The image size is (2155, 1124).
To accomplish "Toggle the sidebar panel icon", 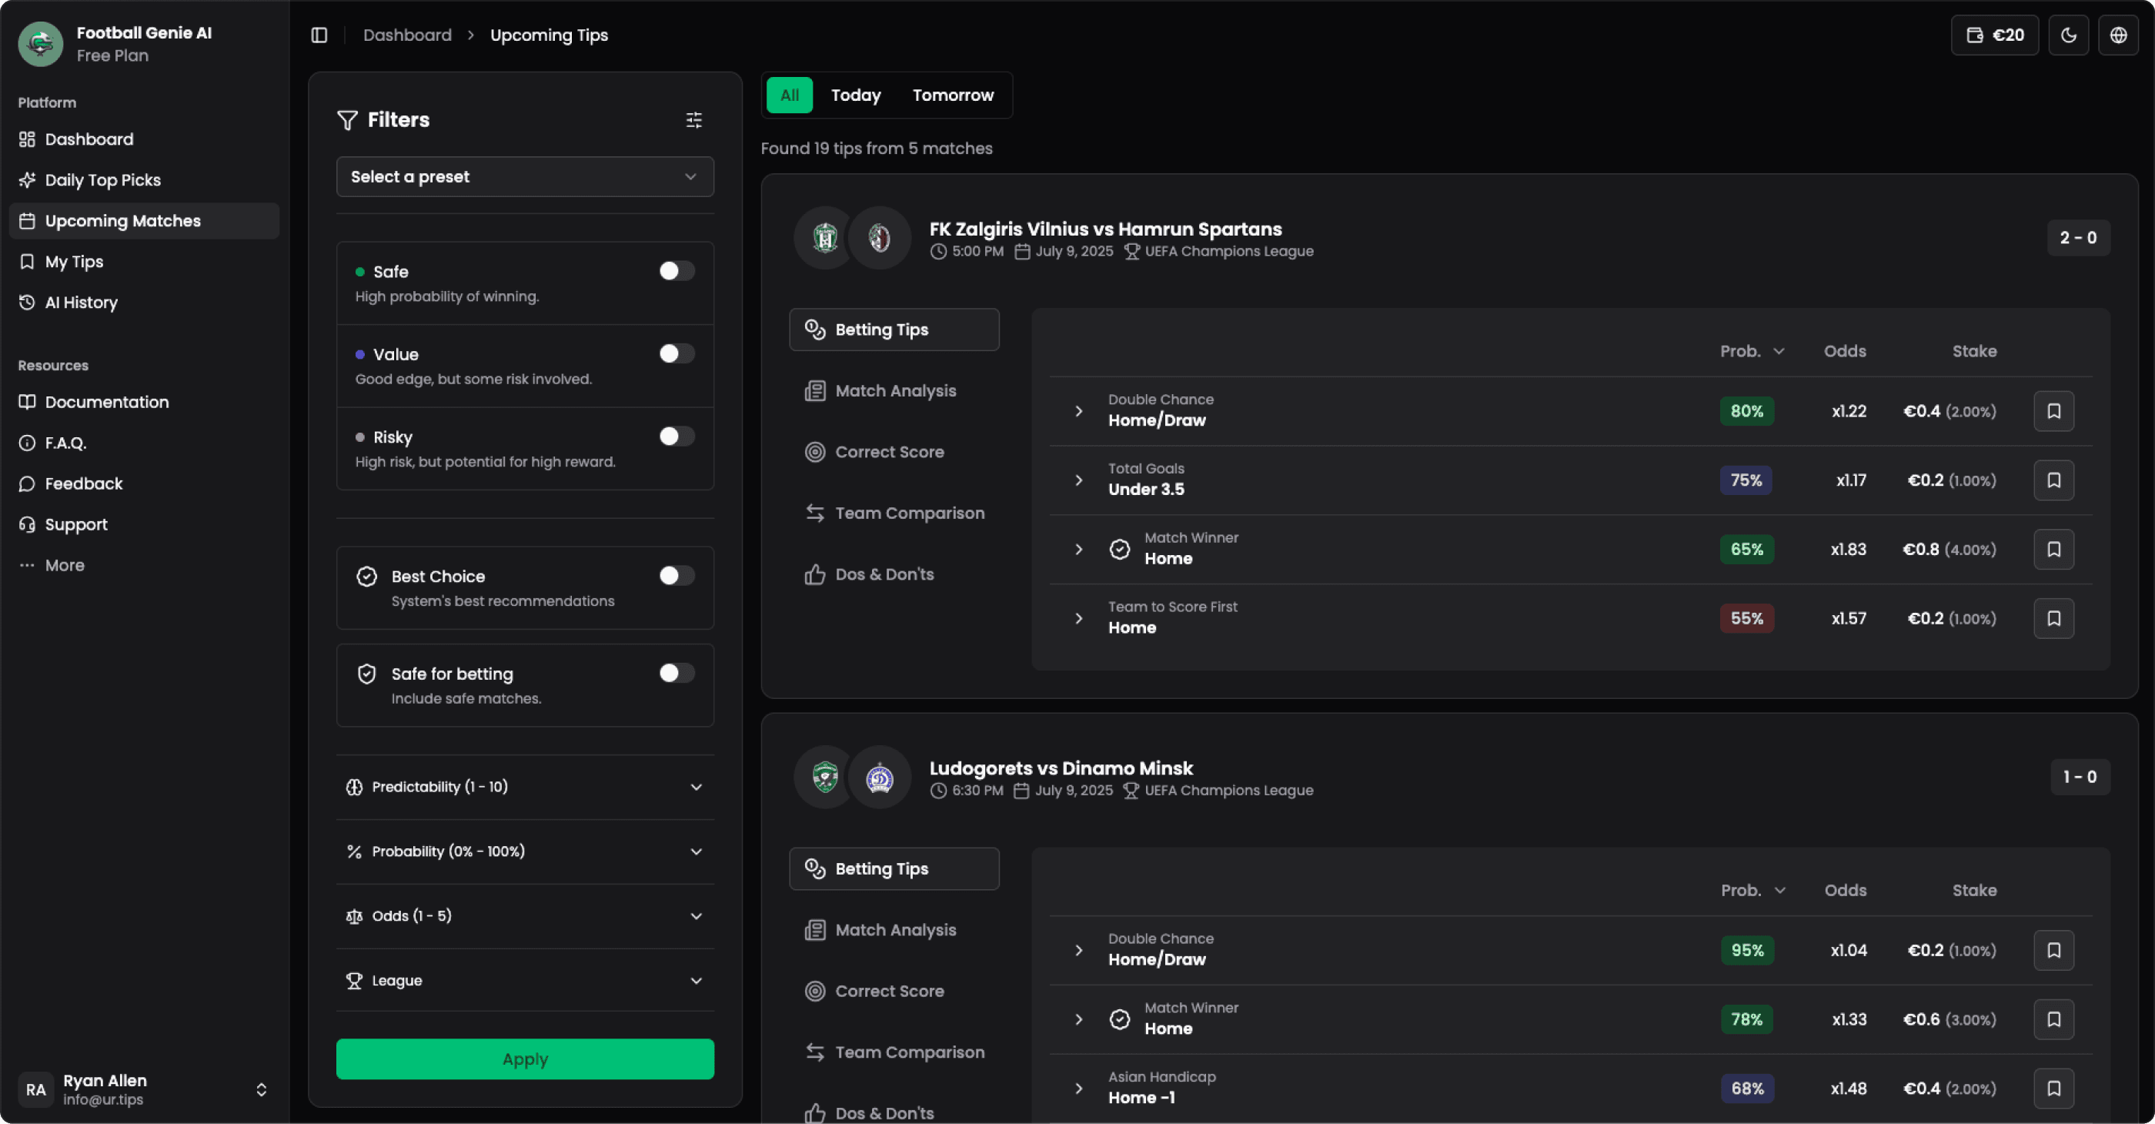I will coord(319,35).
